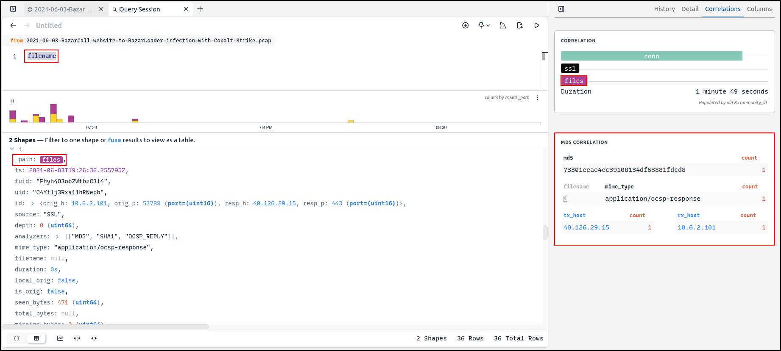Image resolution: width=781 pixels, height=351 pixels.
Task: Open a new tab with the plus icon
Action: tap(200, 9)
